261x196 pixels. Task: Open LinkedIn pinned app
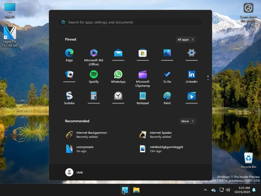(192, 77)
